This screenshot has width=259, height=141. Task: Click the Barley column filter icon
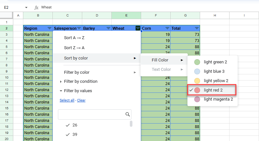pos(108,28)
